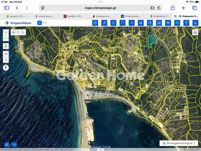Open the Safari tab overview

point(194,8)
